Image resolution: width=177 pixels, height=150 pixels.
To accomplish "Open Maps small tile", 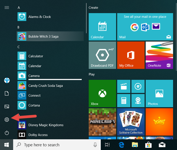I will [138, 101].
